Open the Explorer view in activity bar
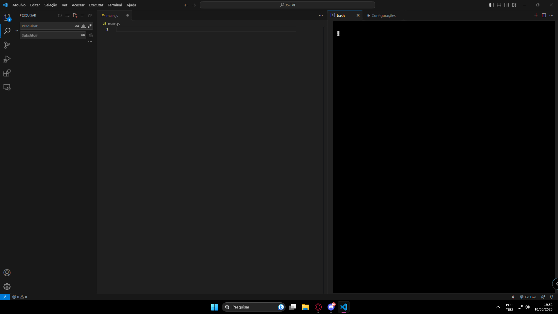 tap(7, 17)
